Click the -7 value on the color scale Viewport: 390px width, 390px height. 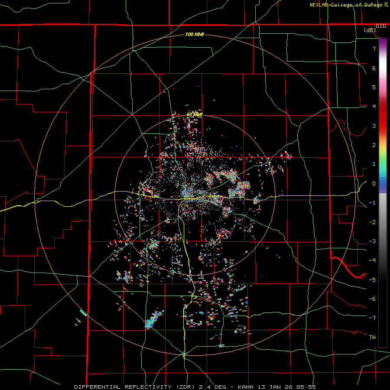pos(372,318)
